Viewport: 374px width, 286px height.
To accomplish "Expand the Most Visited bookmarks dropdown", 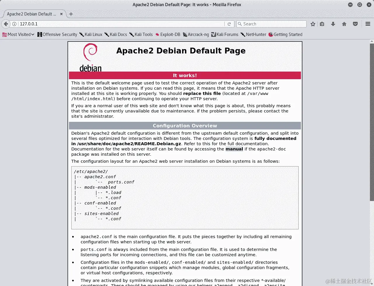I will coord(18,34).
